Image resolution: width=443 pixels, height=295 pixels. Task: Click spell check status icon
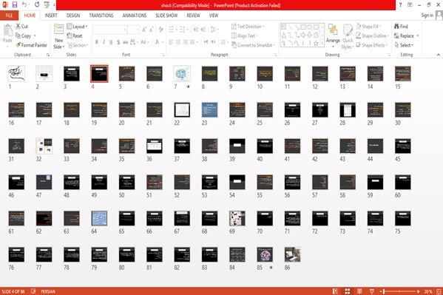33,291
